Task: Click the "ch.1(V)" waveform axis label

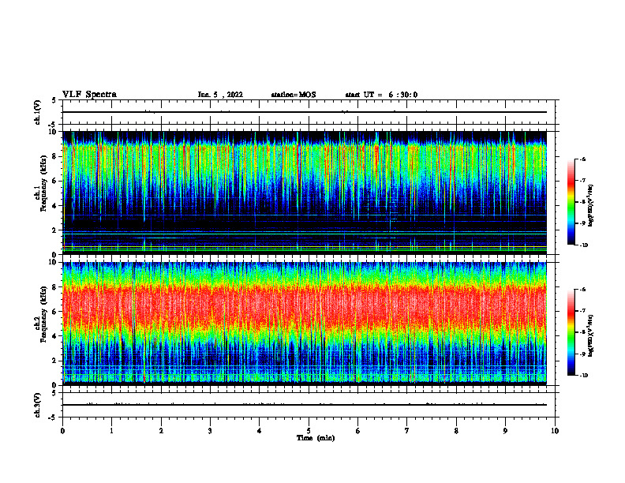Action: click(38, 112)
